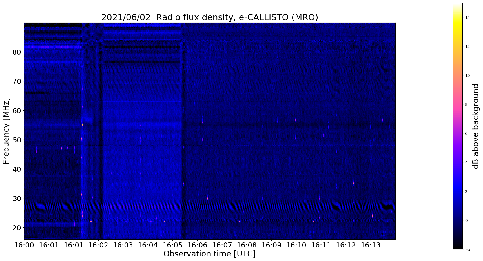Screen dimensions: 483x261
Task: Click the 0 tick label on the colorbar
Action: pyautogui.click(x=466, y=220)
